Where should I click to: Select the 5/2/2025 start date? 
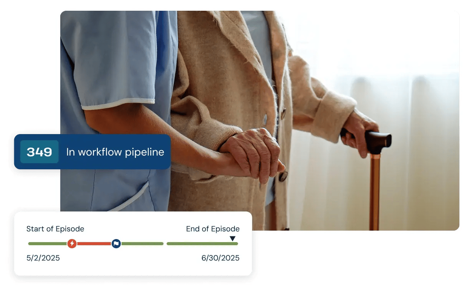pos(43,258)
